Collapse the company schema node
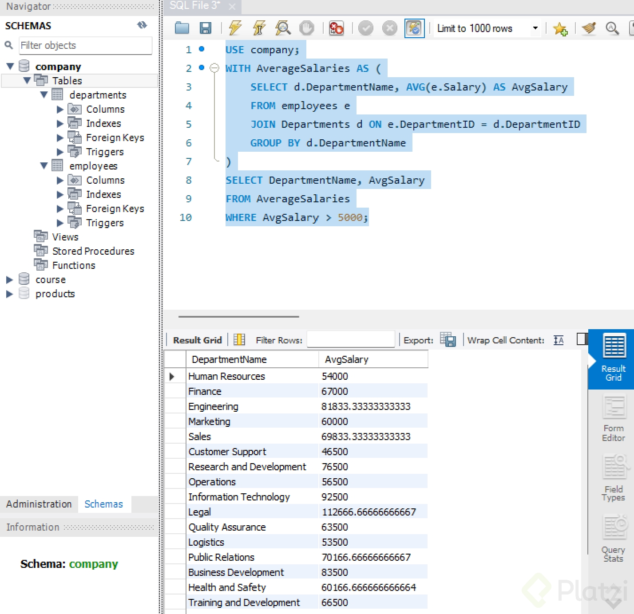This screenshot has width=634, height=614. click(10, 66)
